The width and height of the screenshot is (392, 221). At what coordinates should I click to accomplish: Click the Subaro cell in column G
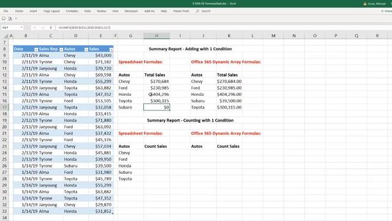tap(130, 107)
